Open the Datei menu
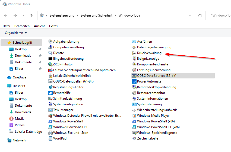 tap(6, 26)
